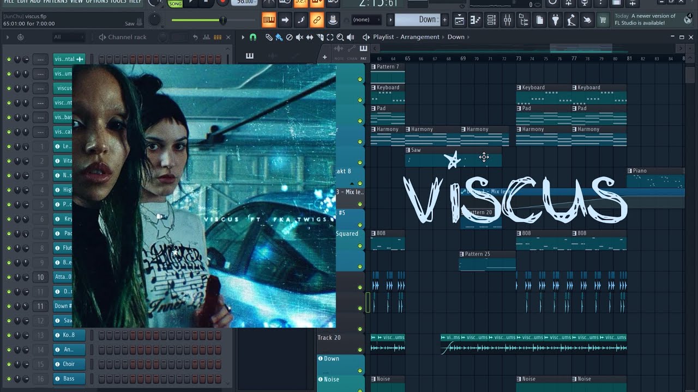Screen dimensions: 698x392
Task: Select the Draw pencil tool in Playlist
Action: [x=269, y=37]
